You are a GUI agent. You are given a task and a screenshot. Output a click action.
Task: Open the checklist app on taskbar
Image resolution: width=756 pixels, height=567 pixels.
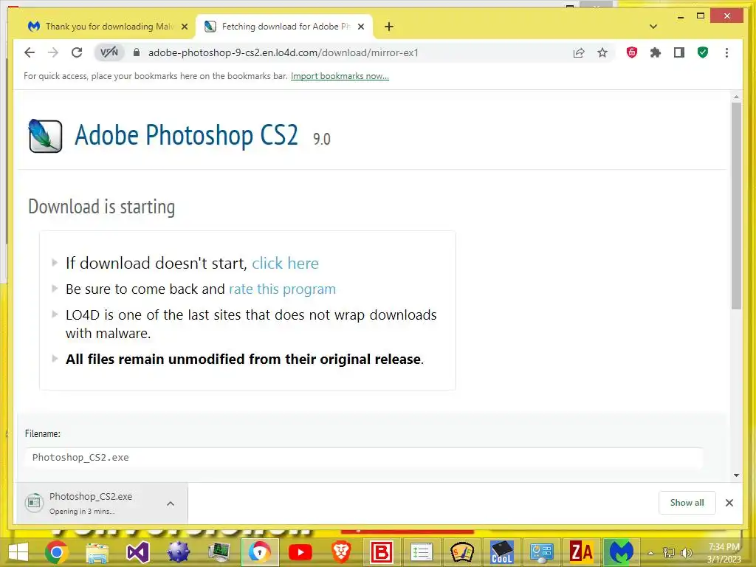[x=422, y=552]
